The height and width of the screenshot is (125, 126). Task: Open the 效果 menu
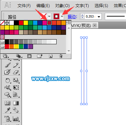click(x=120, y=6)
